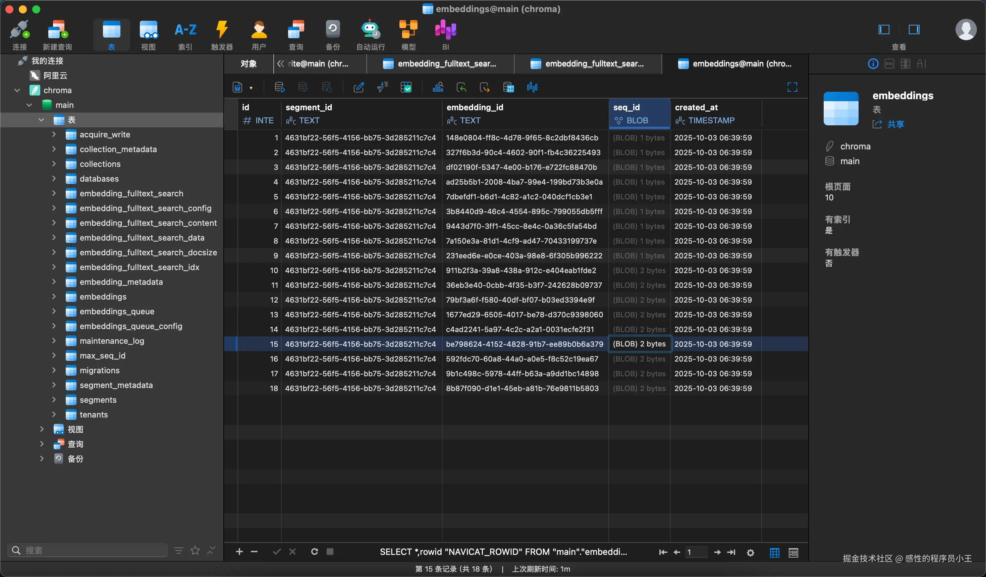Switch to form view mode
986x577 pixels.
(793, 552)
